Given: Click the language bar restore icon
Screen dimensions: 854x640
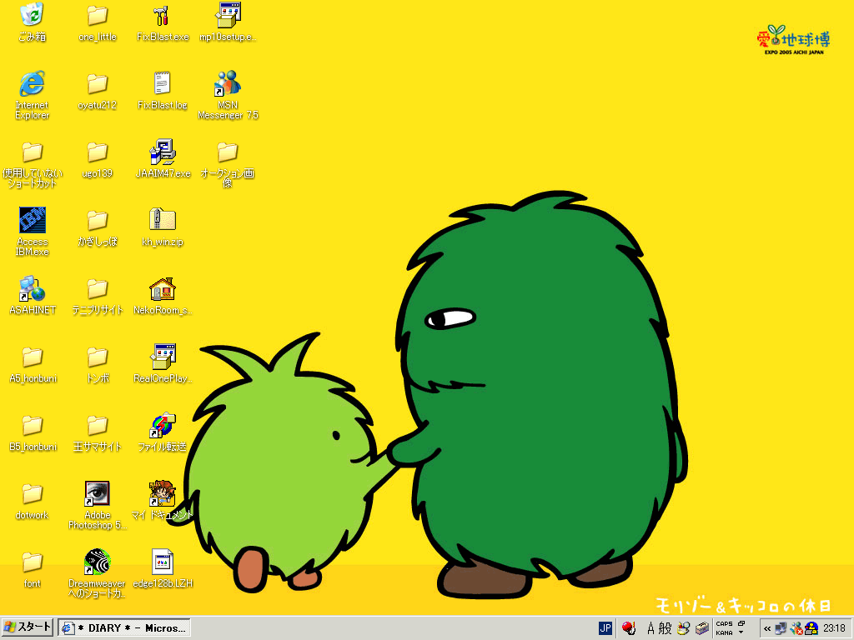Looking at the screenshot, I should point(741,623).
